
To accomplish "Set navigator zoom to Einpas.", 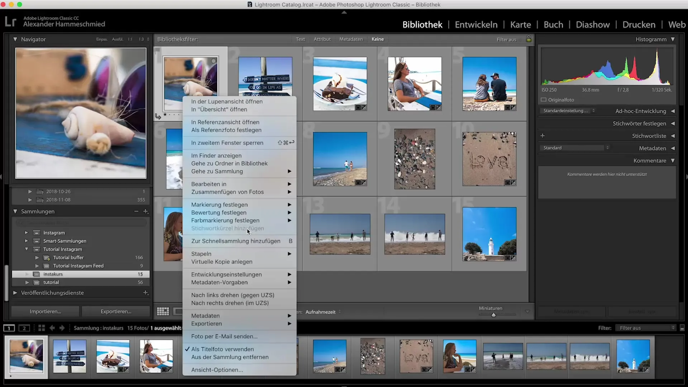I will click(102, 39).
